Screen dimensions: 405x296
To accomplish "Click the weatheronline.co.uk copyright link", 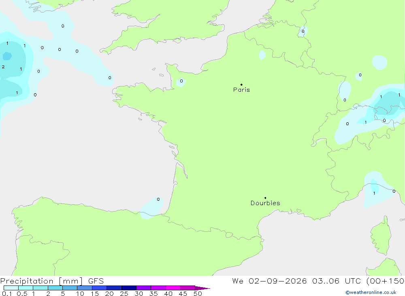I will (x=371, y=292).
